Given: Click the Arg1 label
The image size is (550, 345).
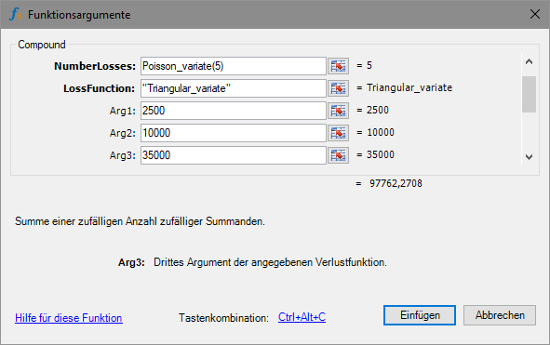Looking at the screenshot, I should point(123,111).
